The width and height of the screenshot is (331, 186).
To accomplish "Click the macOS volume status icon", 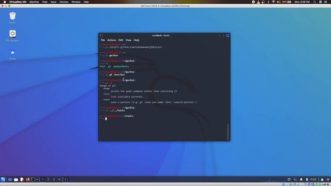I will click(x=279, y=2).
